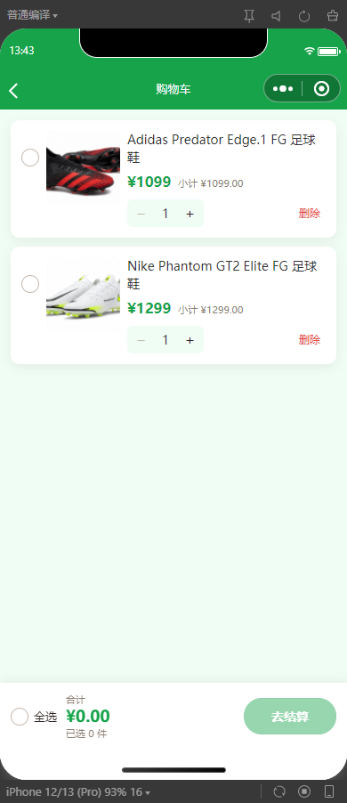Open the iPhone 12/13 device dropdown

77,791
